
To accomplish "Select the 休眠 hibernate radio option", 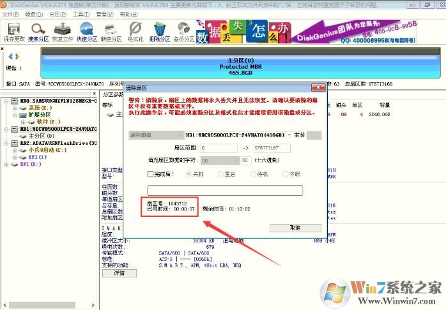I will tap(285, 174).
